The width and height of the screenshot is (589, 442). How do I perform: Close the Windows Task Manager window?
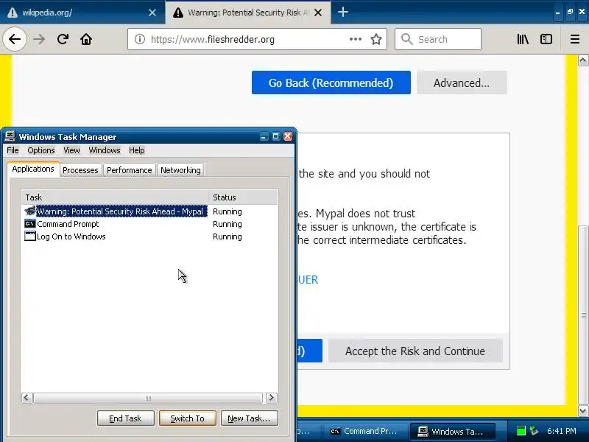coord(288,136)
